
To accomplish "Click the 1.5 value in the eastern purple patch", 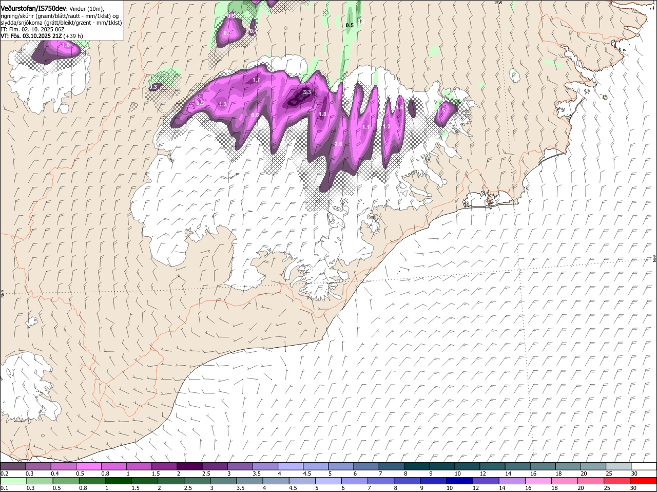I will [441, 110].
